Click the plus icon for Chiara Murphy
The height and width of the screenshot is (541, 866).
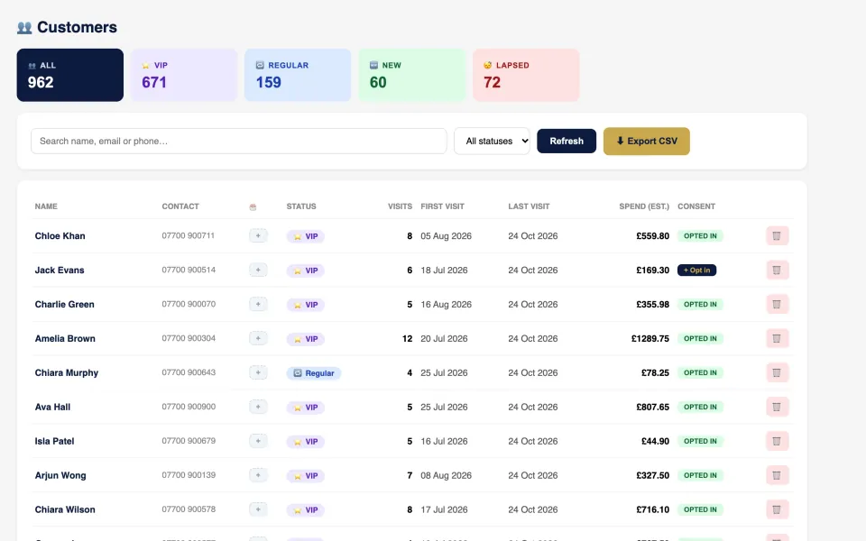[x=258, y=372]
